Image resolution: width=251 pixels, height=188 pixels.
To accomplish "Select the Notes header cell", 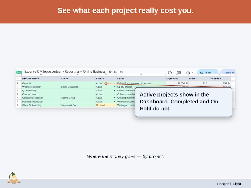I will (141, 79).
